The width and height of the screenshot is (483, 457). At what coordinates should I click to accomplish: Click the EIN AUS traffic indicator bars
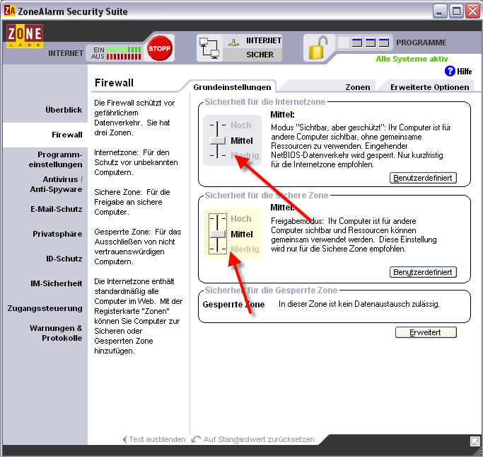pyautogui.click(x=124, y=53)
